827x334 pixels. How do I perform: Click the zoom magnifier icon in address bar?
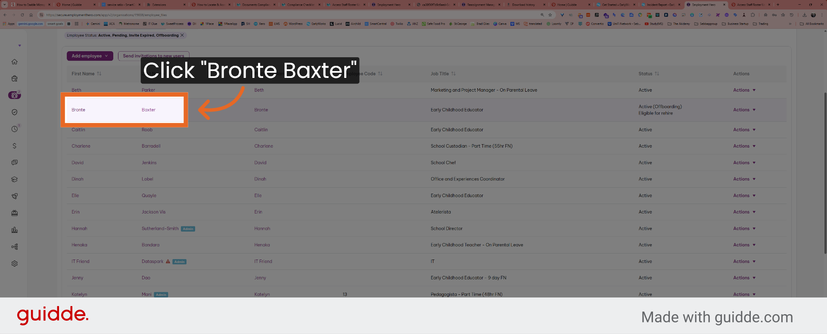(x=542, y=15)
